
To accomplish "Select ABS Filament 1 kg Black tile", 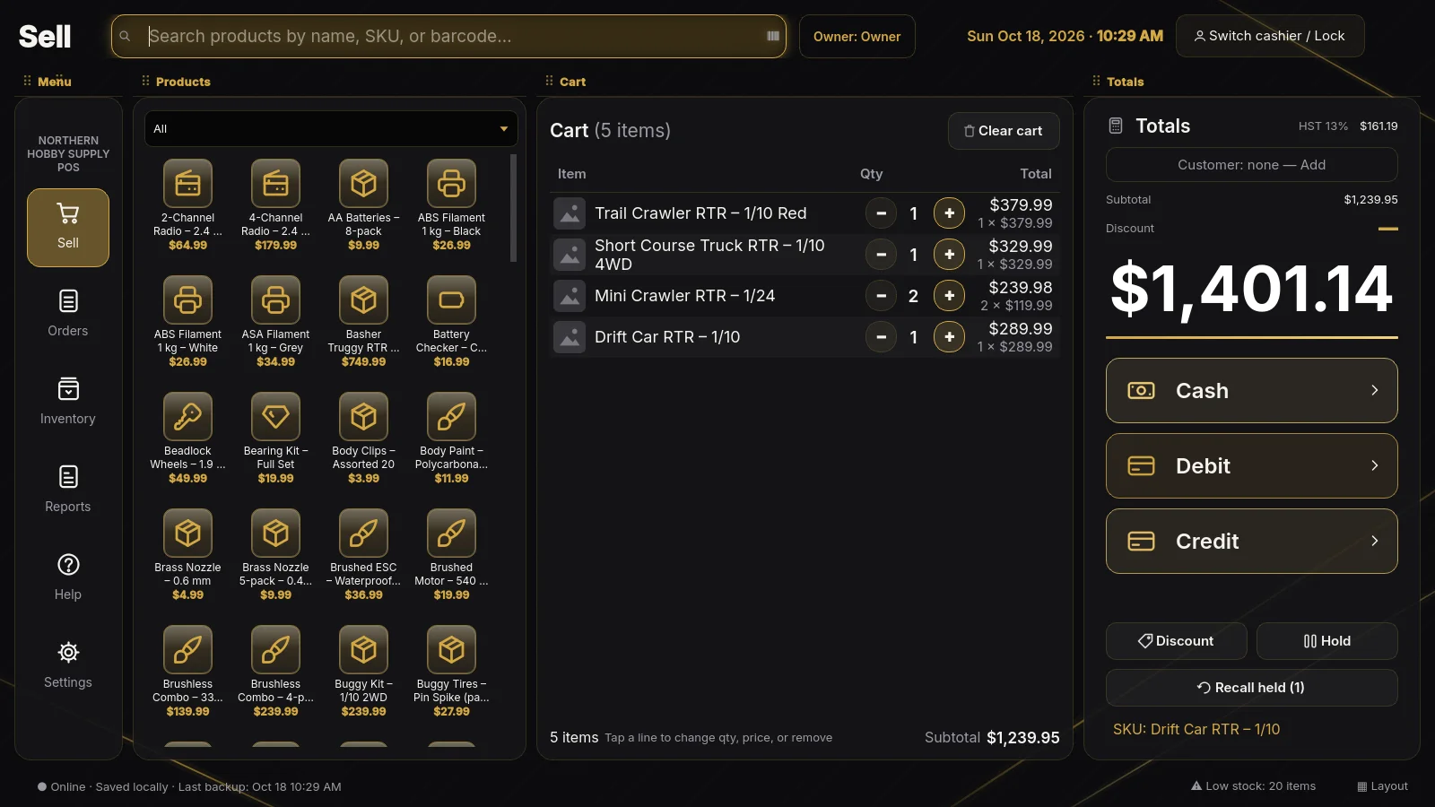I will pyautogui.click(x=451, y=205).
